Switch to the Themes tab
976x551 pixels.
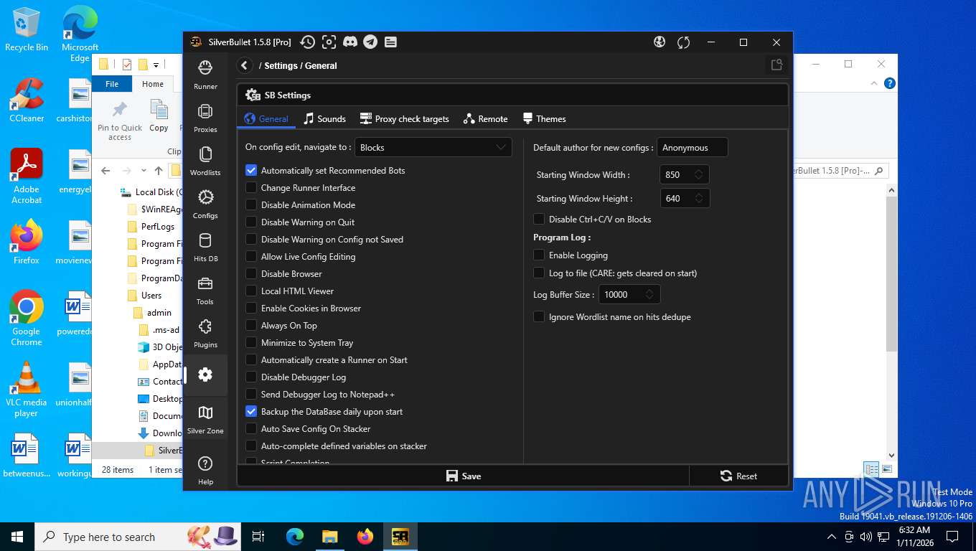(544, 119)
